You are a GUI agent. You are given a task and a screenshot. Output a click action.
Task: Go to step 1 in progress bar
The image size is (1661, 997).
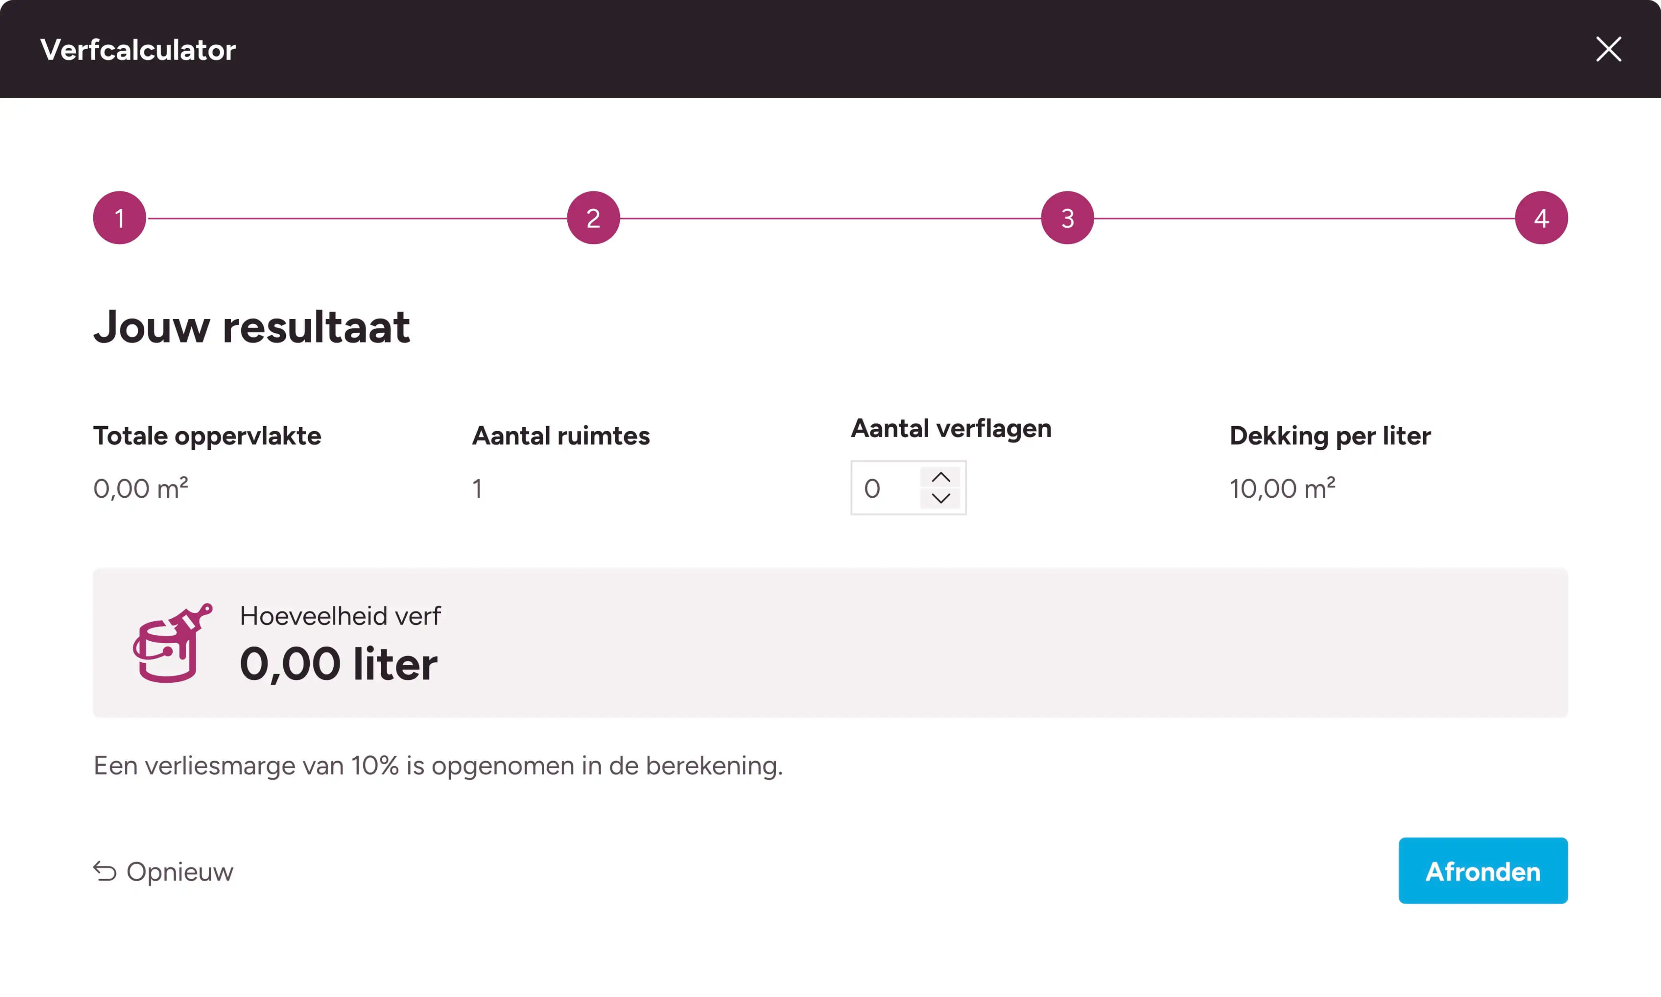click(120, 218)
